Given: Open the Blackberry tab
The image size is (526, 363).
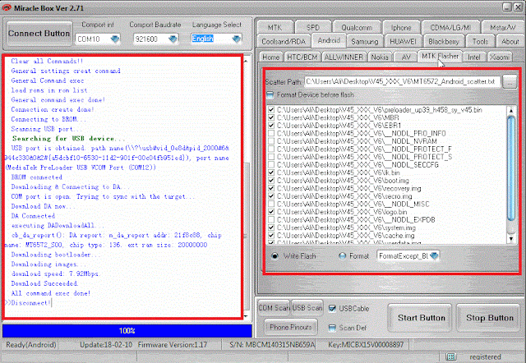Looking at the screenshot, I should click(x=444, y=42).
